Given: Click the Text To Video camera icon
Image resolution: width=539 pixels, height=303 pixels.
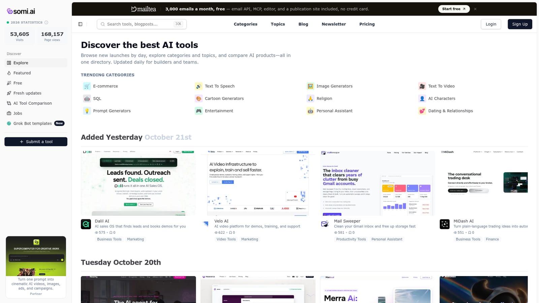Looking at the screenshot, I should [x=422, y=86].
